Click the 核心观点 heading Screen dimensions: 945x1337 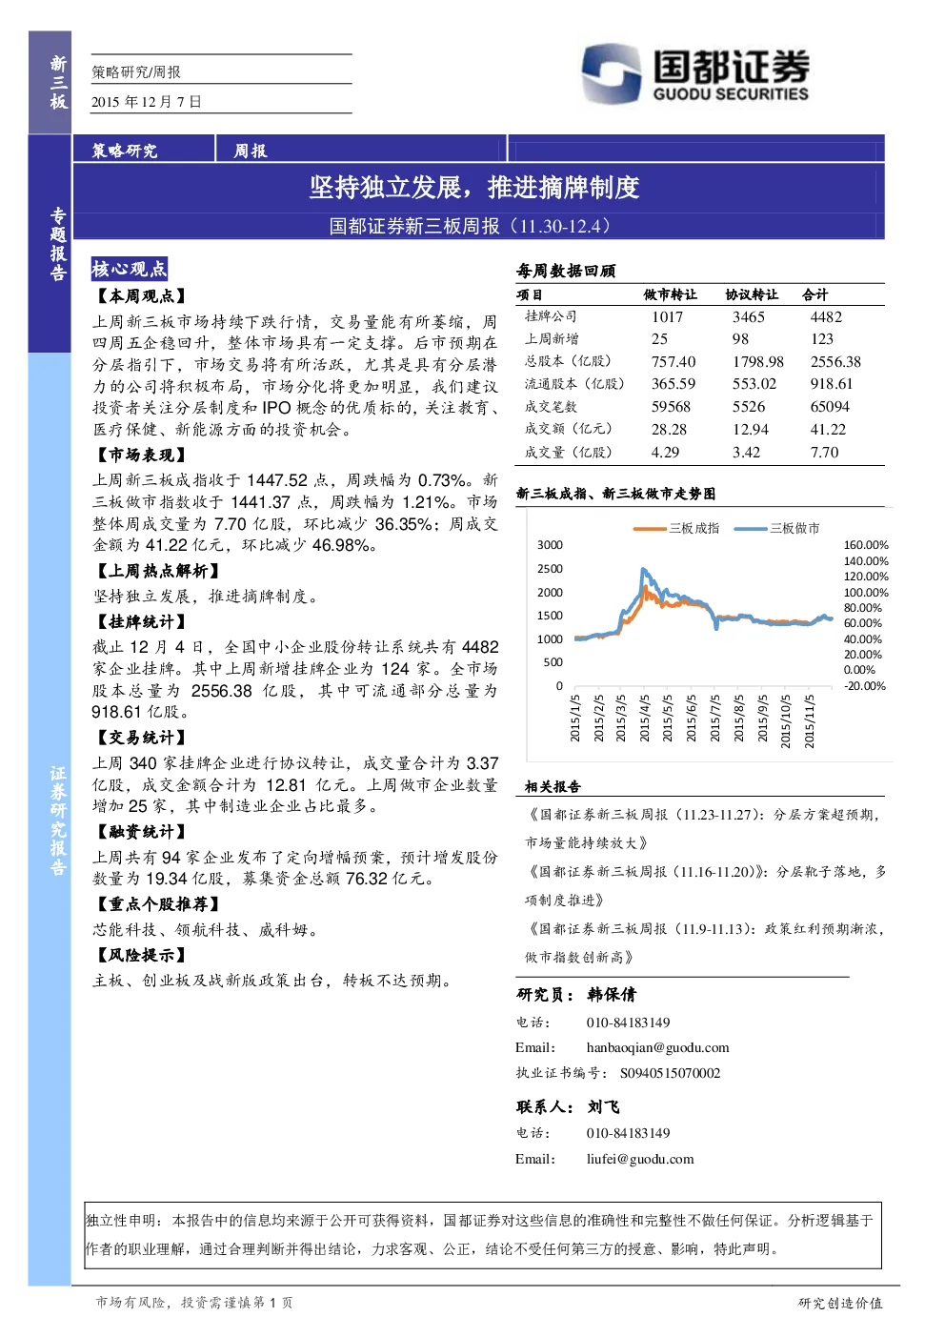point(129,269)
